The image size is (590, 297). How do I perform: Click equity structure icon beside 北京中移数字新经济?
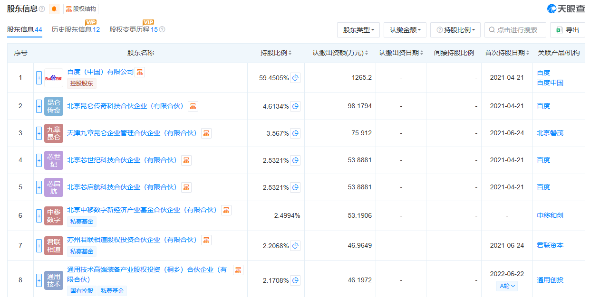click(226, 210)
